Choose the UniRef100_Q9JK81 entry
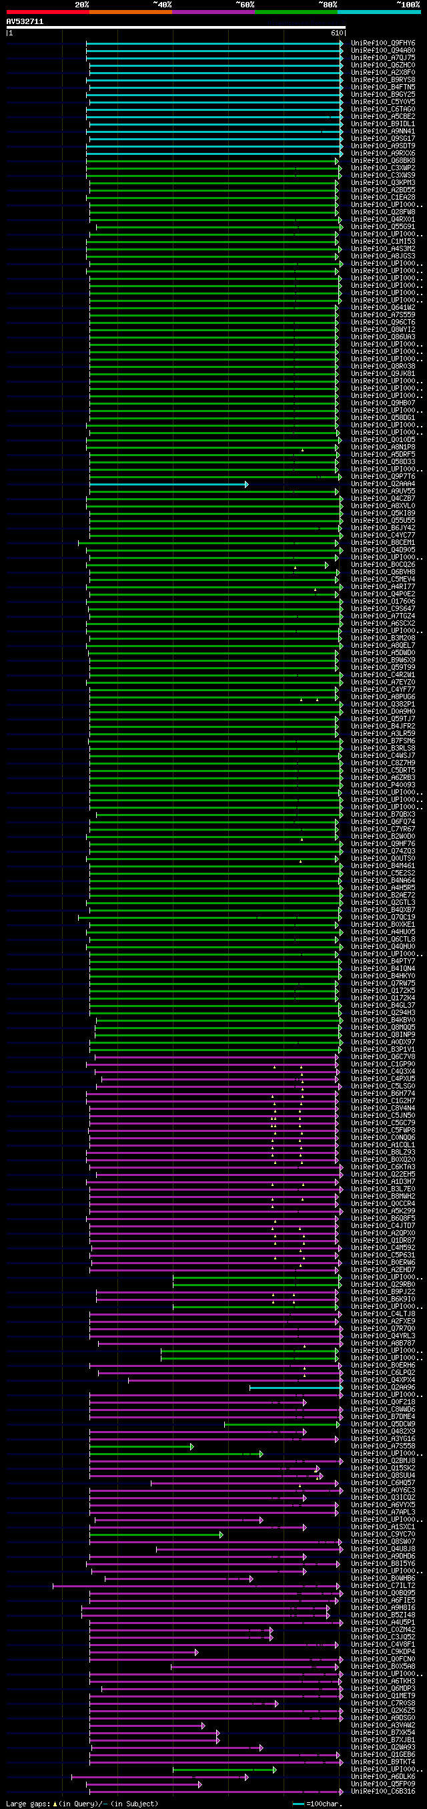The image size is (427, 1809). tap(383, 375)
